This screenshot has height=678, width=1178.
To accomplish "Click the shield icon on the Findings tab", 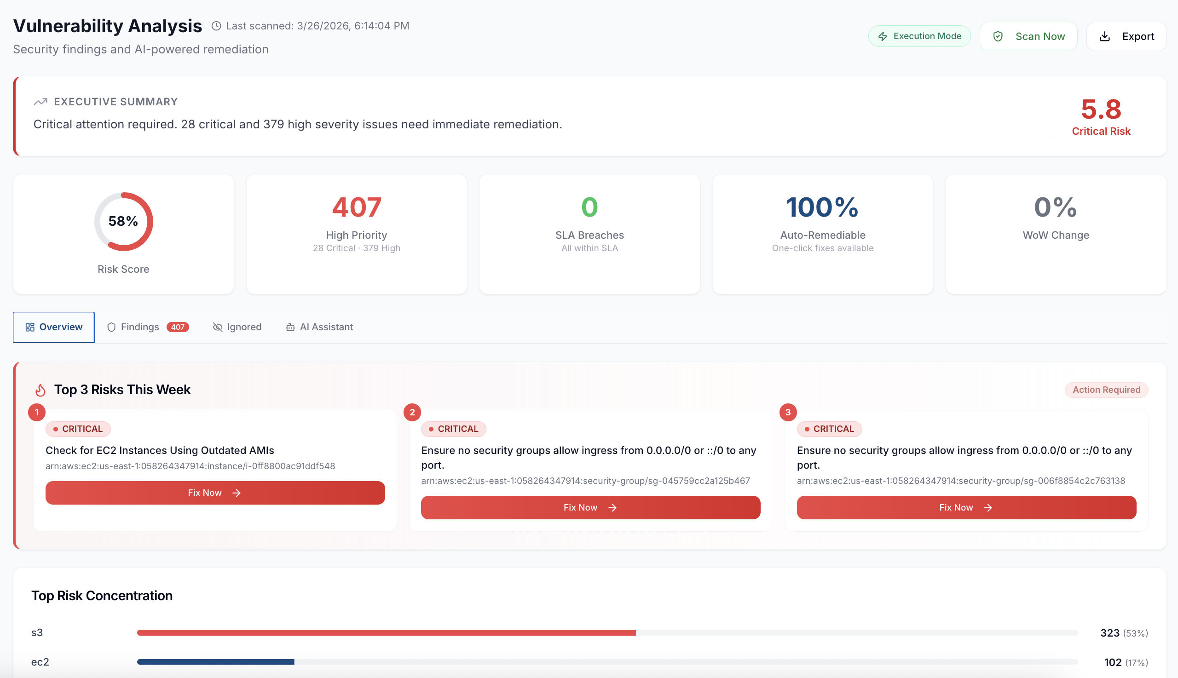I will [111, 327].
